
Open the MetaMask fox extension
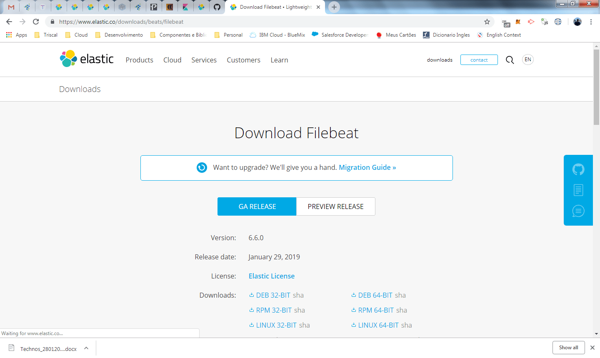click(x=518, y=22)
